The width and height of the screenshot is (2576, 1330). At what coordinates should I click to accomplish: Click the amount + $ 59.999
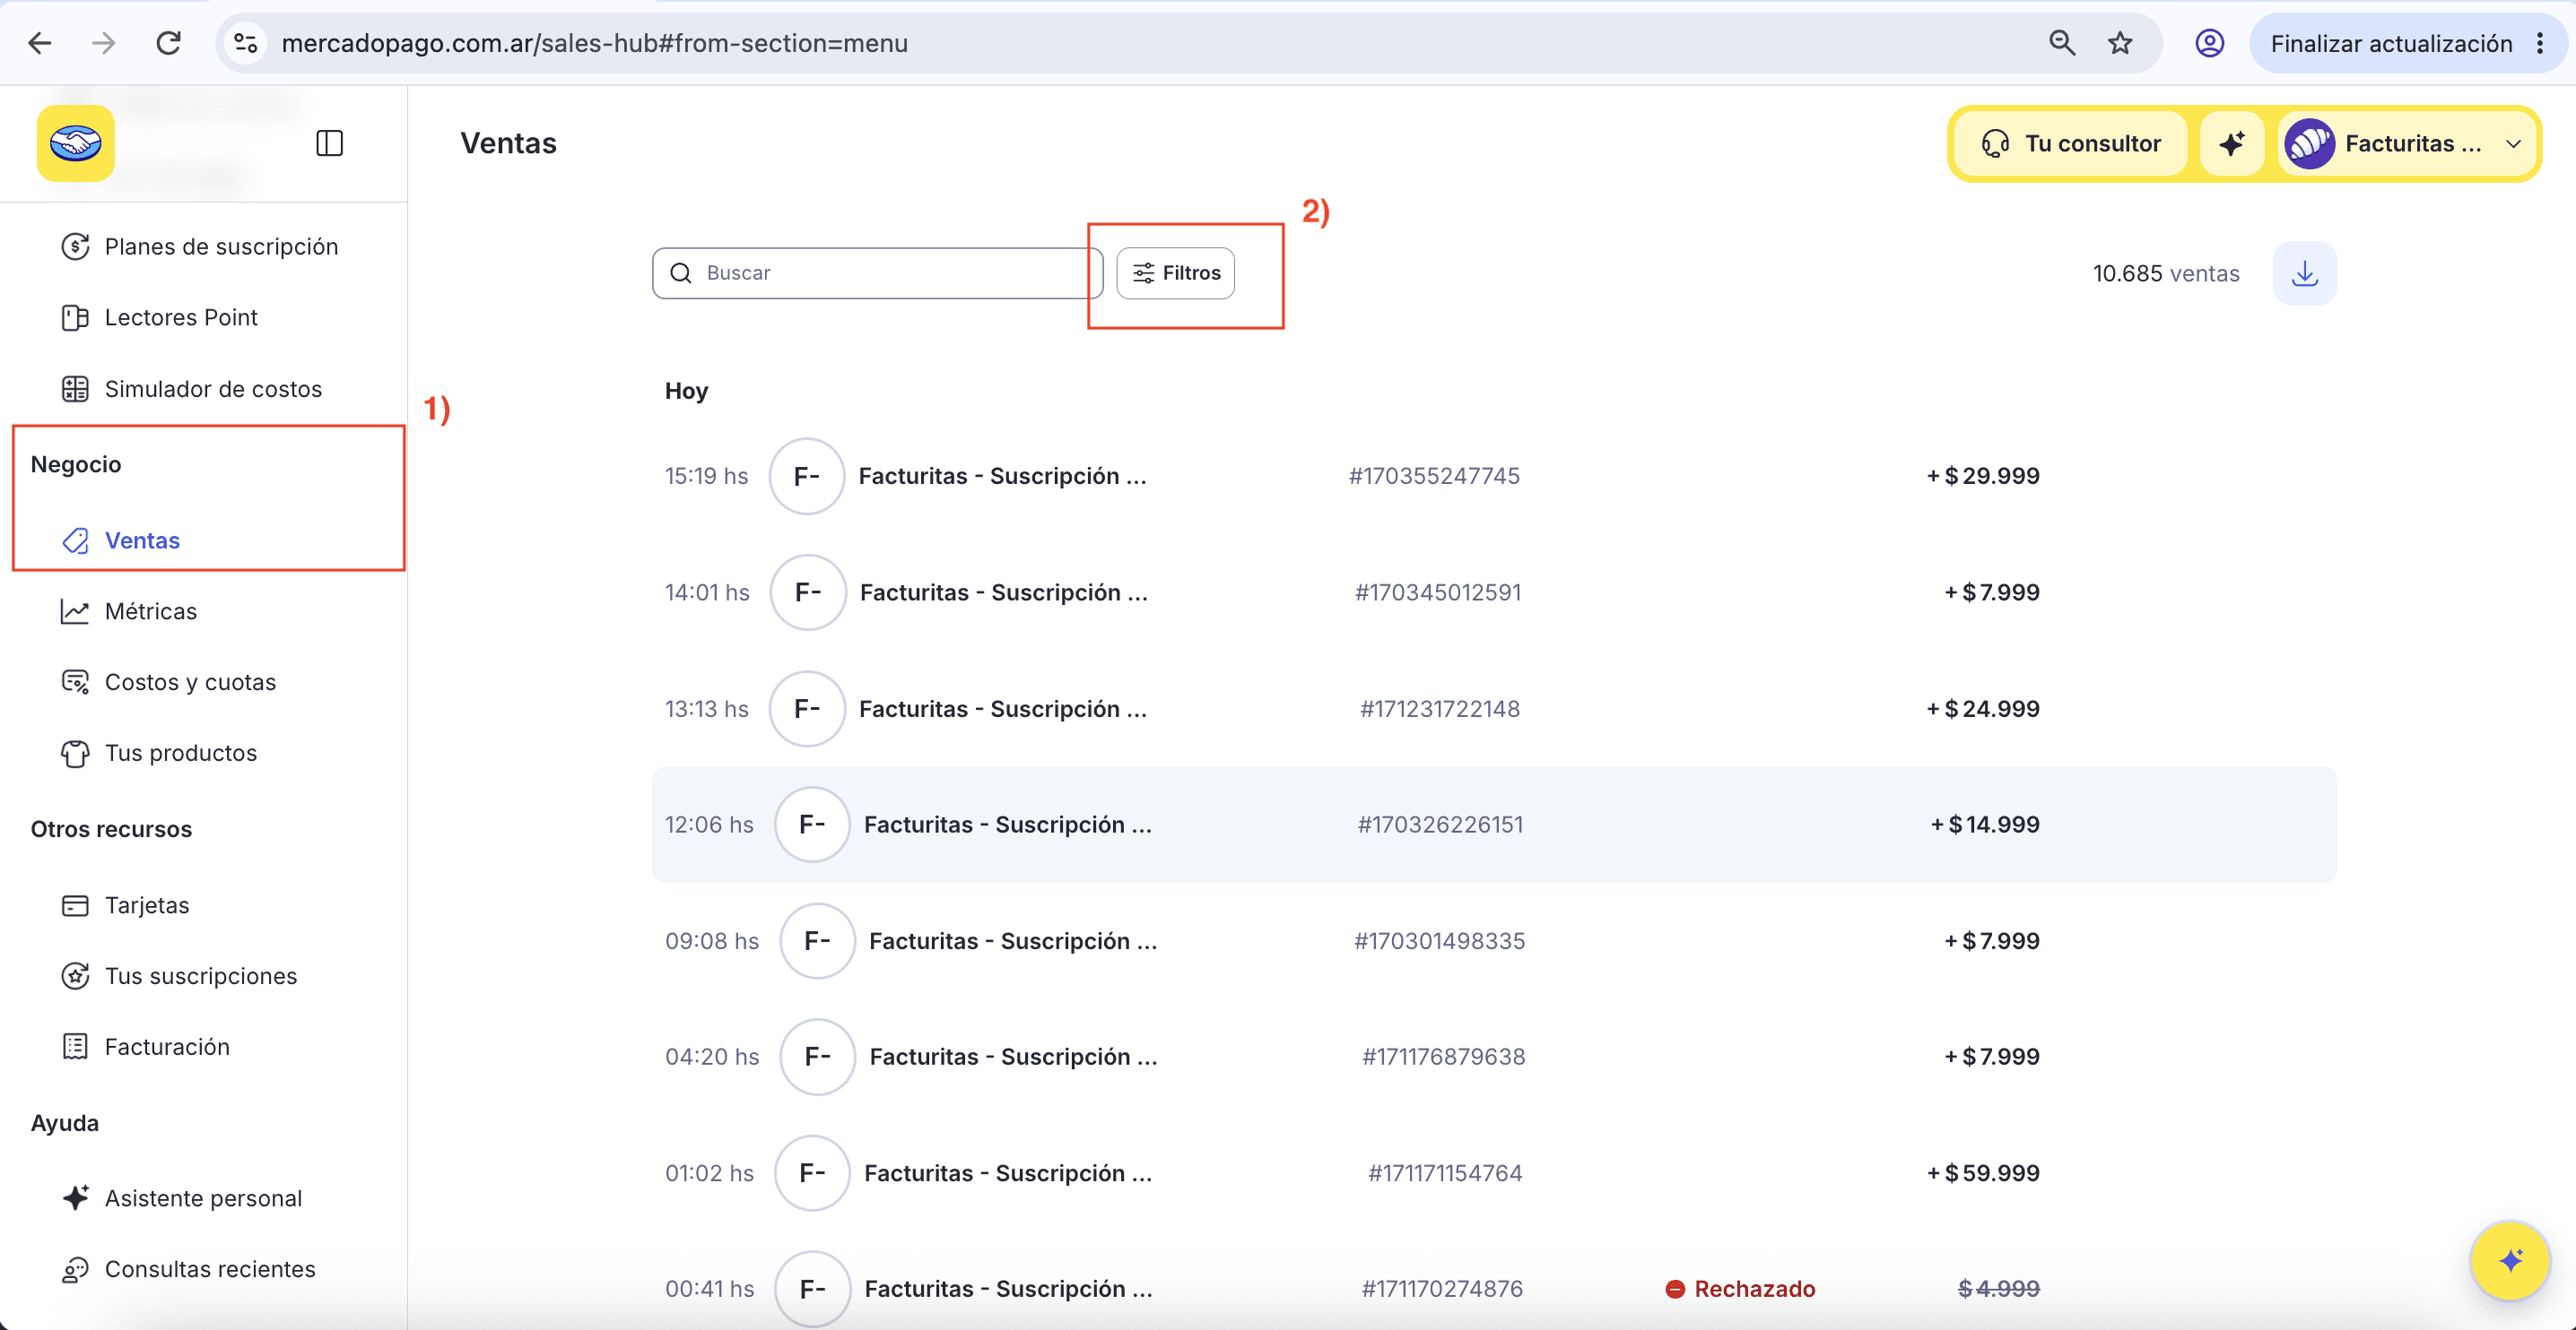(1983, 1172)
